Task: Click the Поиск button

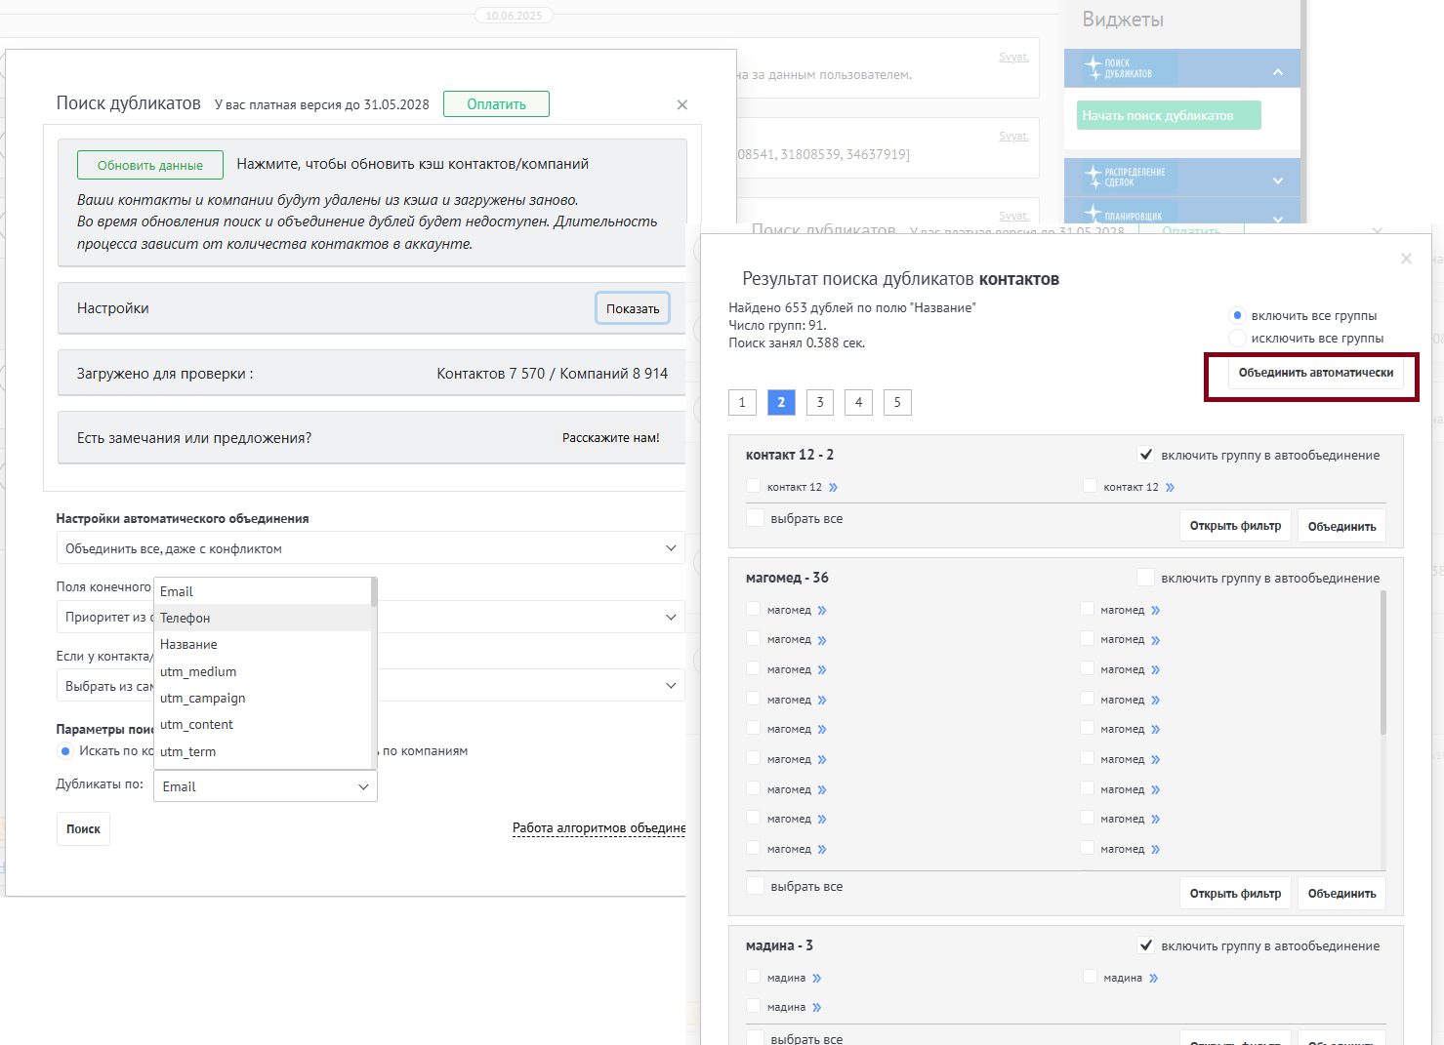Action: [x=83, y=828]
